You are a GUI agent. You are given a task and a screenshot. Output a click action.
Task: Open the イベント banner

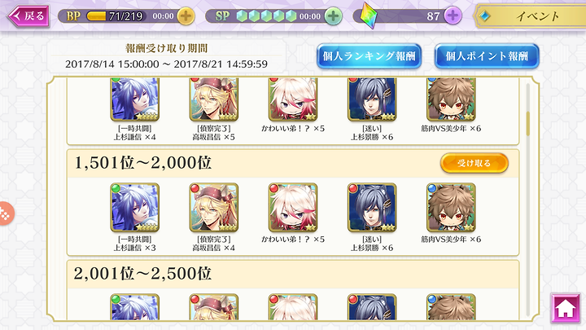point(530,16)
